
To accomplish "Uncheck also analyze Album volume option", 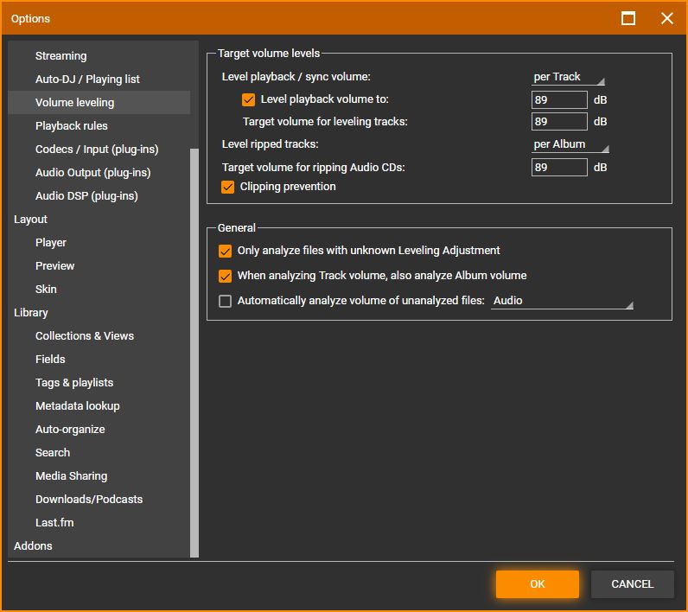I will pos(226,276).
